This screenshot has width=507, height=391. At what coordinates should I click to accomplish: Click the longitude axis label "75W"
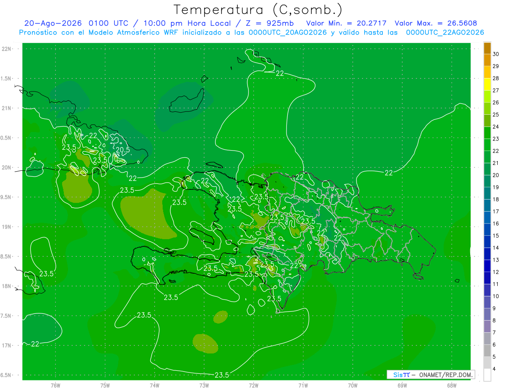pyautogui.click(x=105, y=386)
